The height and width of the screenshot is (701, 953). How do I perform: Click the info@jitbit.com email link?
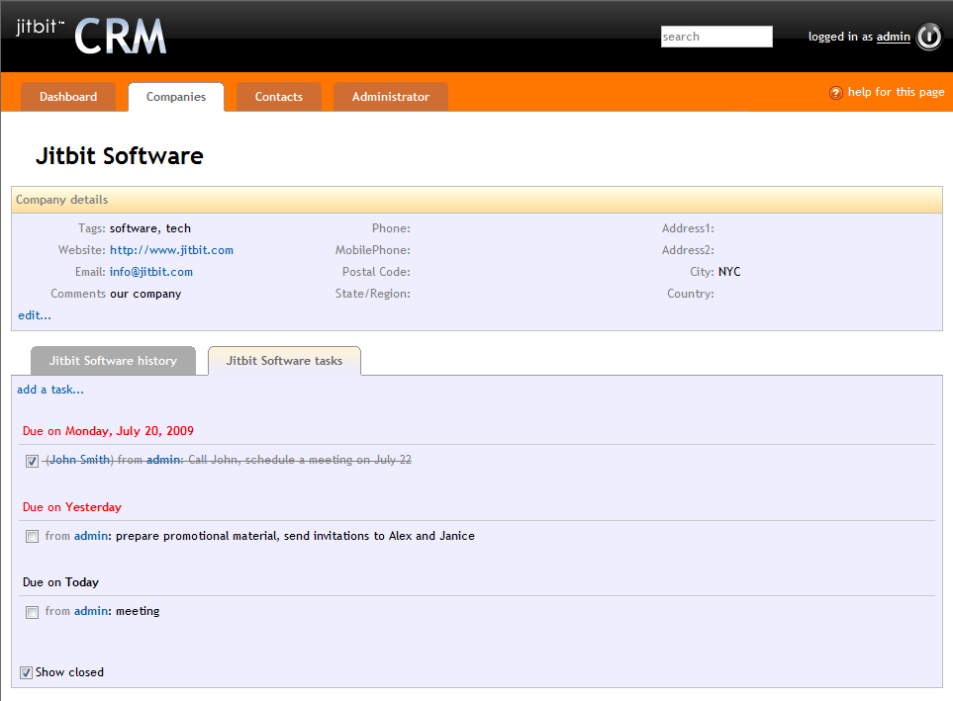[150, 272]
